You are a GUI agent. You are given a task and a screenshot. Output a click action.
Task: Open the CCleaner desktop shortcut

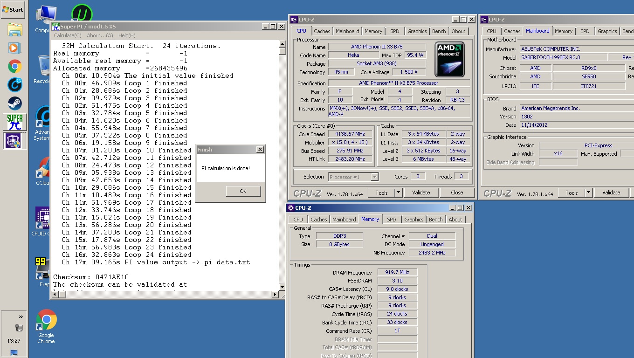(x=43, y=172)
